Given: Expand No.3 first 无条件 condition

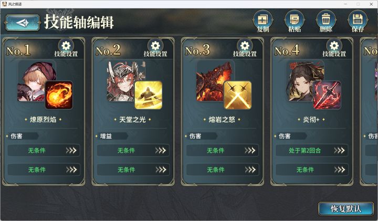Looking at the screenshot, I should (223, 150).
